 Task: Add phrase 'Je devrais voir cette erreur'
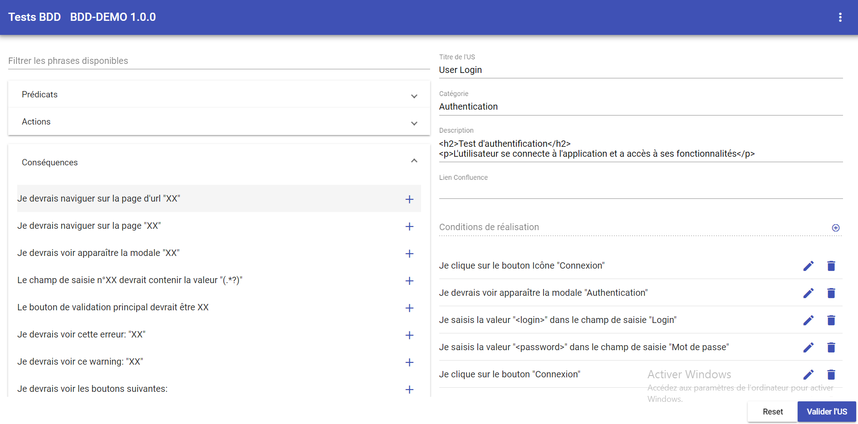409,335
